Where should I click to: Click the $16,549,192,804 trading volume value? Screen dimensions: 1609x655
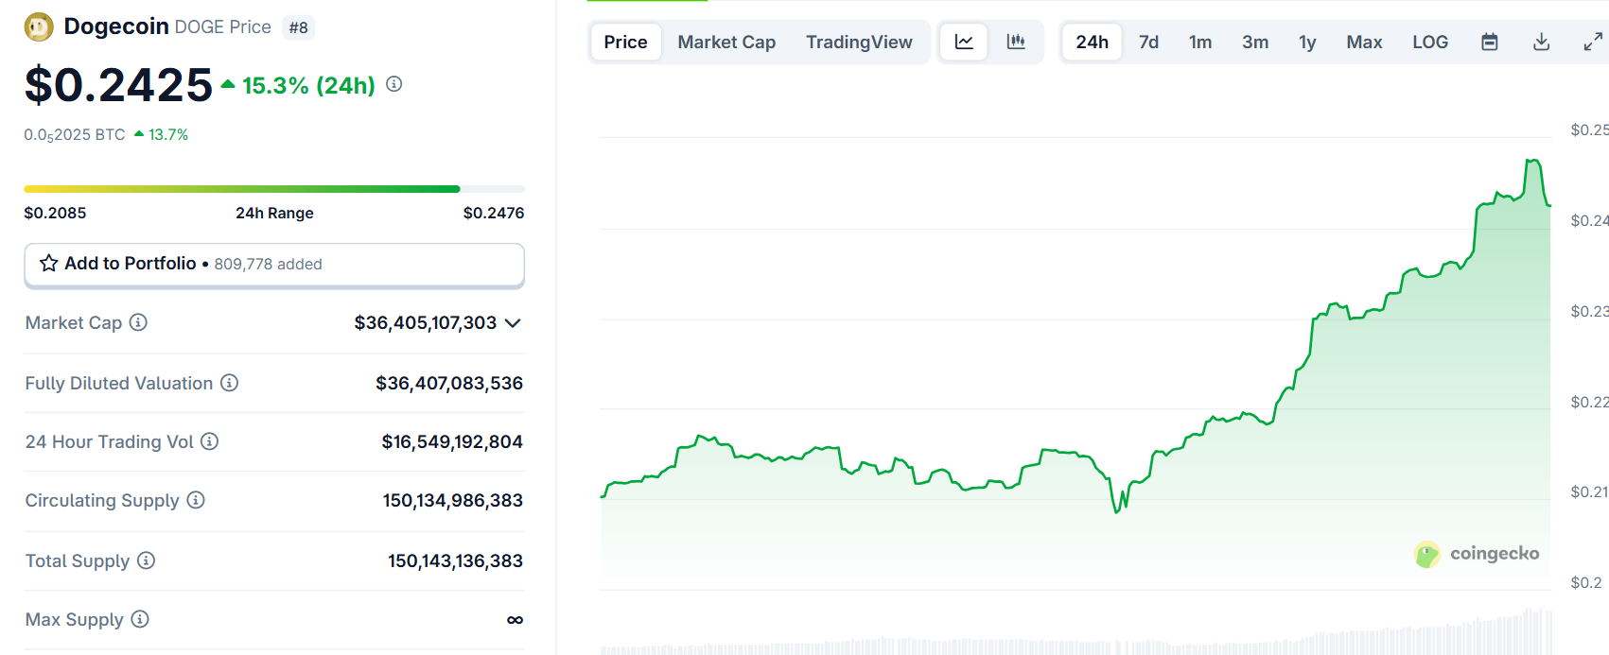pyautogui.click(x=452, y=441)
